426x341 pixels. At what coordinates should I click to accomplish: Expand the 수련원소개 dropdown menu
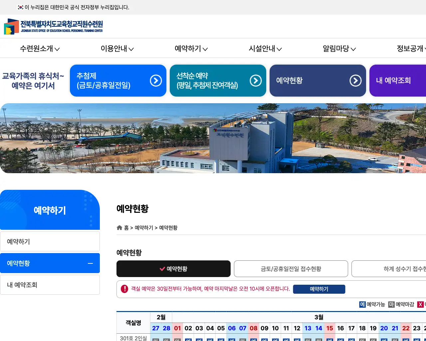39,49
